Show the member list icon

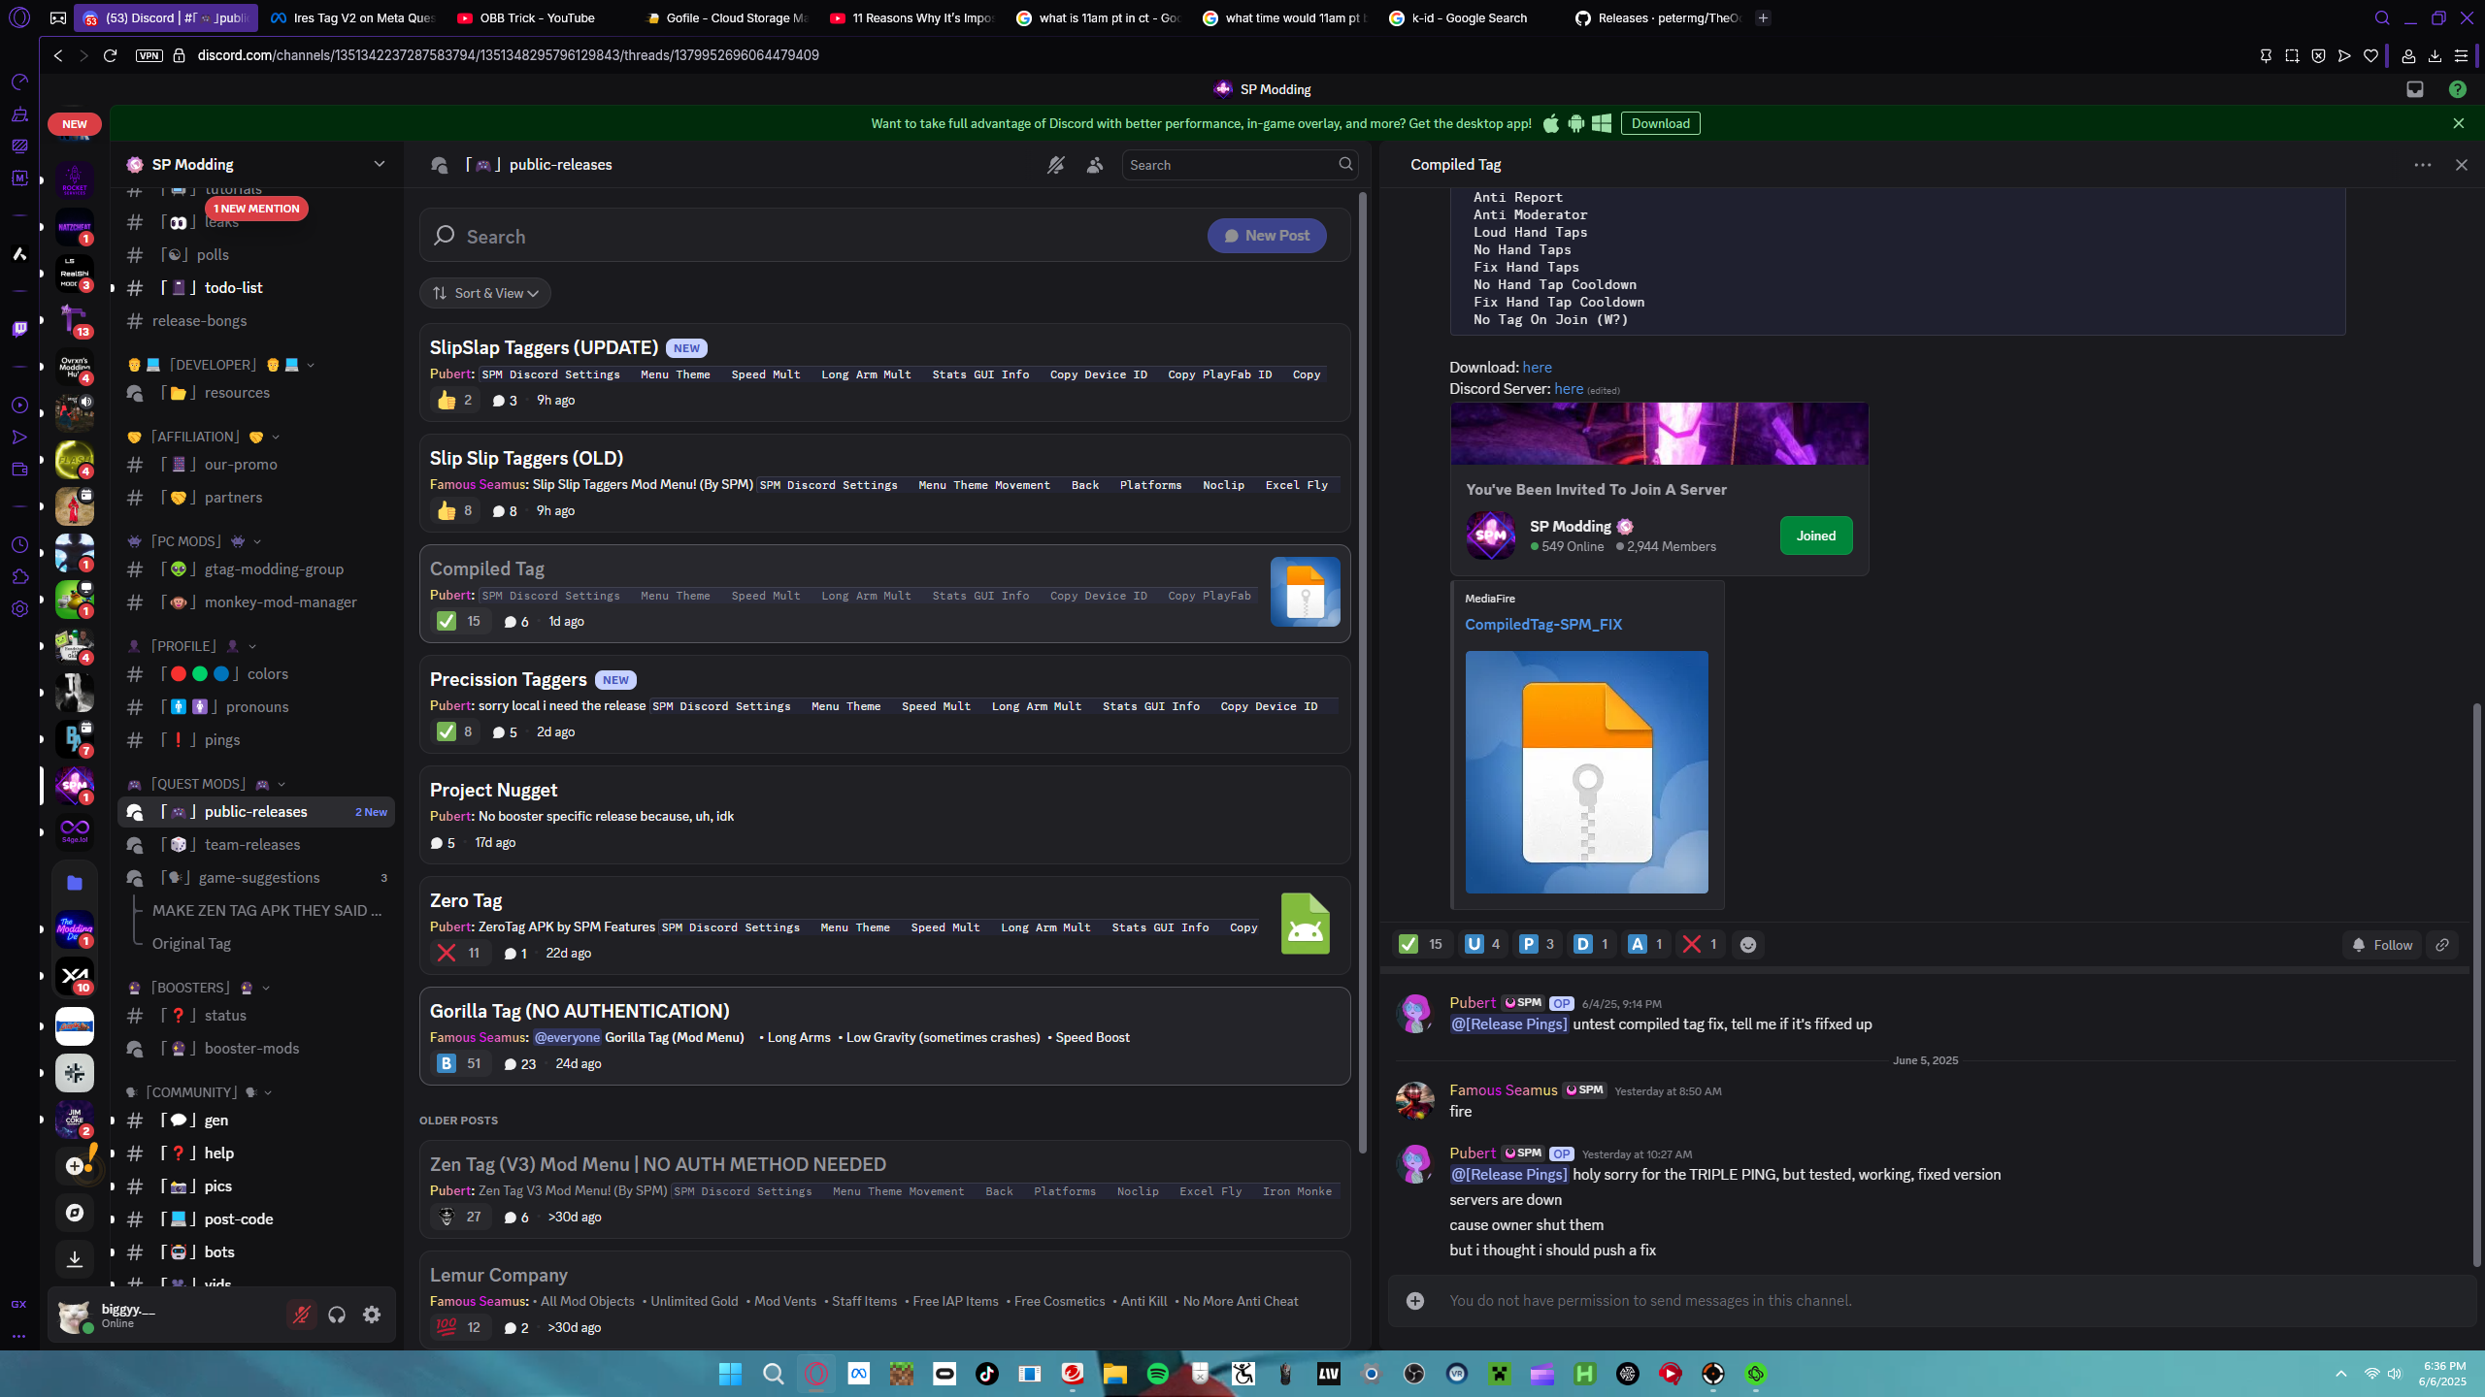pos(1095,165)
